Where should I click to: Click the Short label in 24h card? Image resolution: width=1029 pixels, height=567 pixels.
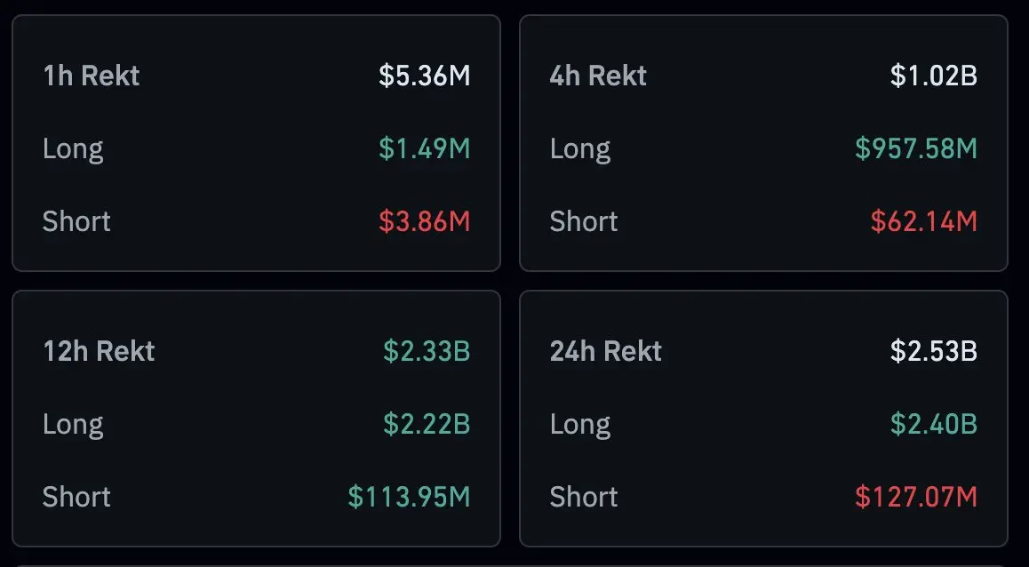(x=583, y=496)
